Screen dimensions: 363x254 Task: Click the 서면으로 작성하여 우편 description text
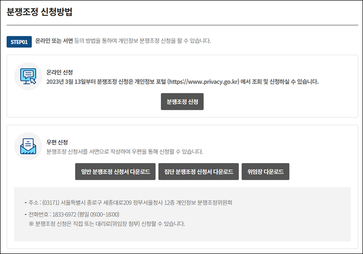pyautogui.click(x=124, y=152)
